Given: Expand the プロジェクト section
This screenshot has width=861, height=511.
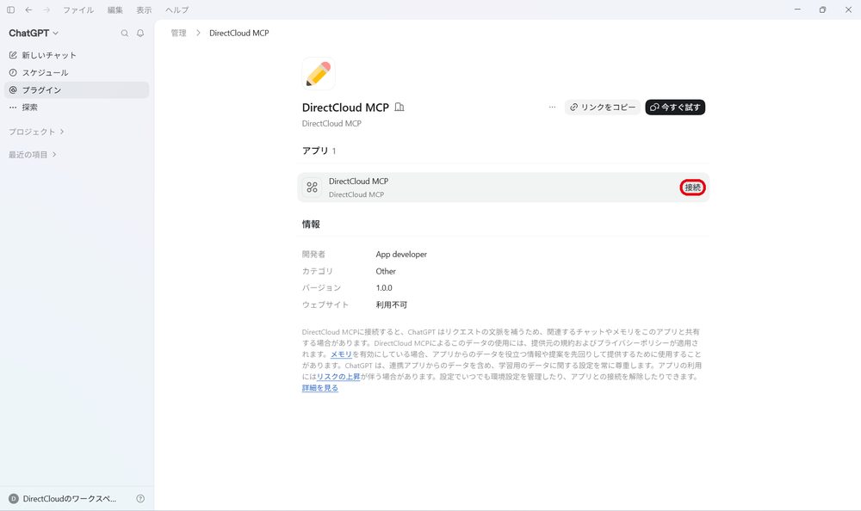Looking at the screenshot, I should point(36,132).
